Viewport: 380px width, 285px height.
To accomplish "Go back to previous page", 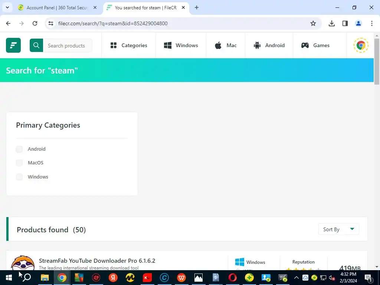I will pyautogui.click(x=8, y=23).
